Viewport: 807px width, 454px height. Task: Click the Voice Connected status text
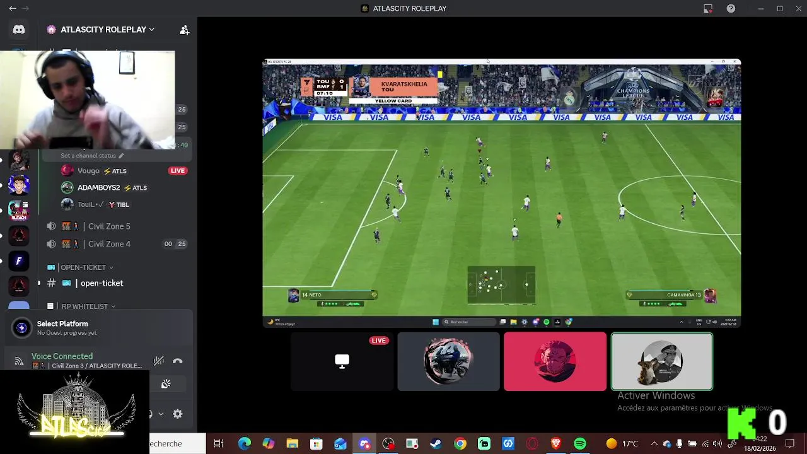point(62,356)
